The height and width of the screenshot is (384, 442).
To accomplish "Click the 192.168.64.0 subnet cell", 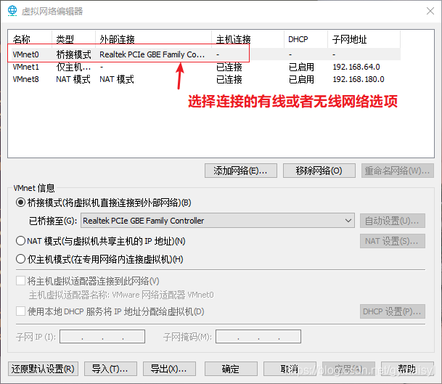I will coord(356,67).
